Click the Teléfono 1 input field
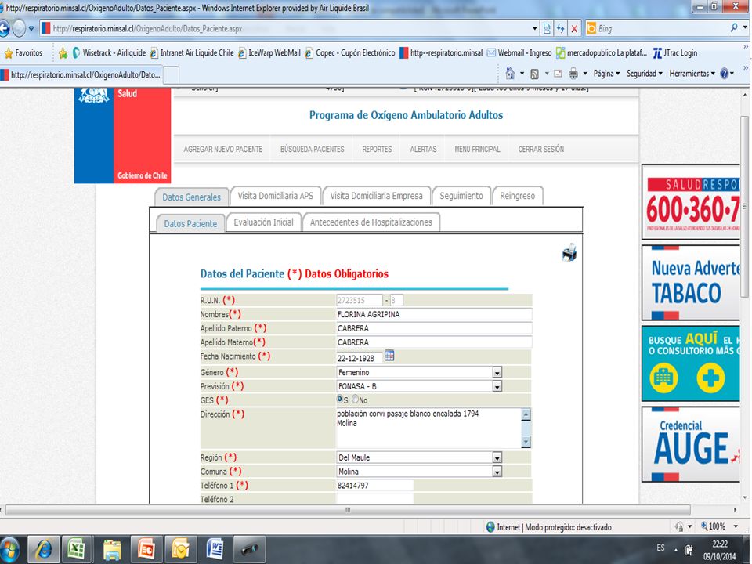This screenshot has width=752, height=564. click(x=374, y=486)
